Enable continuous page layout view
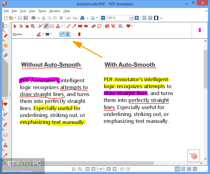Image resolution: width=210 pixels, height=174 pixels. coord(183,169)
